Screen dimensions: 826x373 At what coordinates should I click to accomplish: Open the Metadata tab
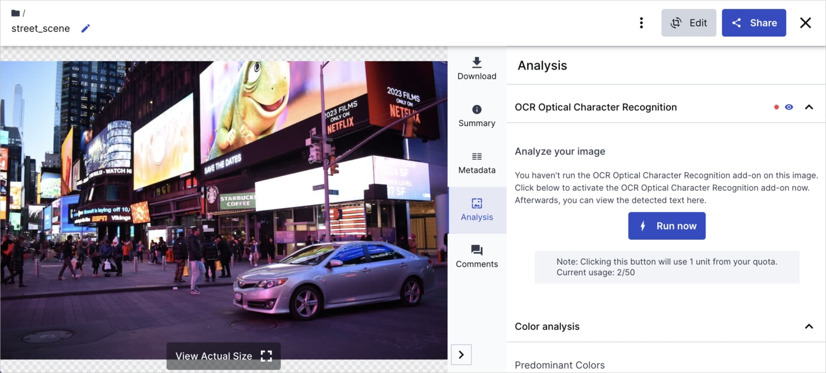tap(477, 163)
